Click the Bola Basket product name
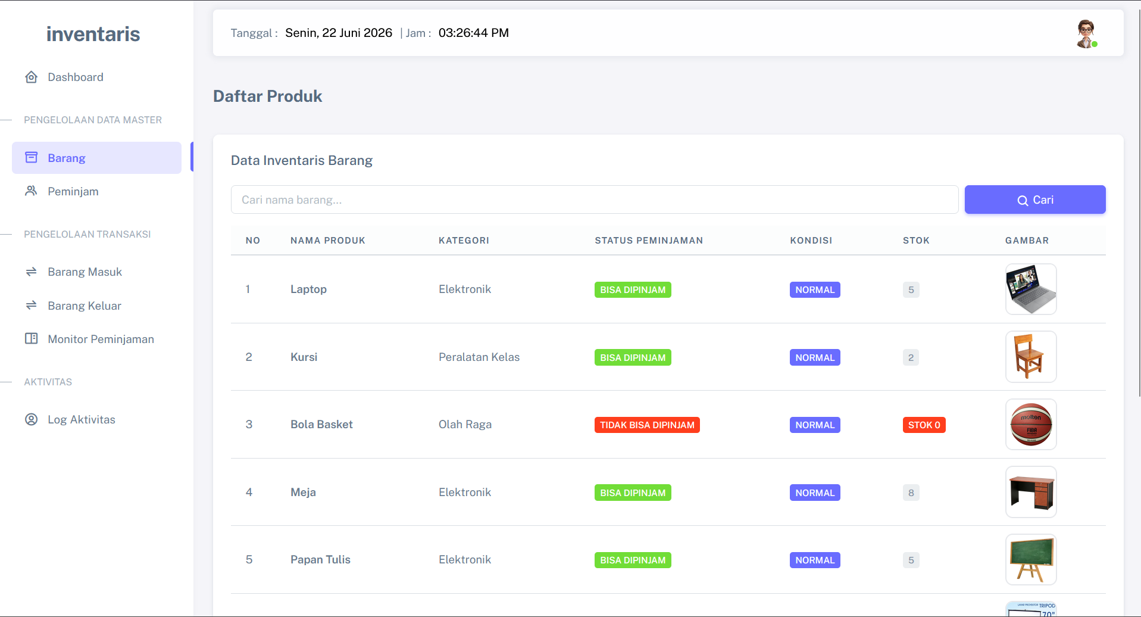Viewport: 1141px width, 617px height. tap(321, 424)
